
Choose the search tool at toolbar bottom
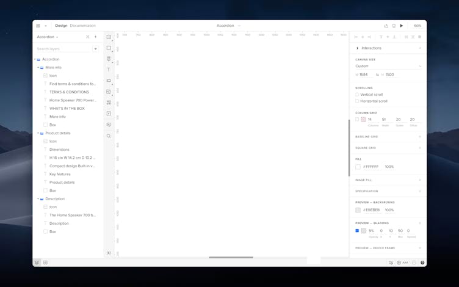(x=109, y=136)
